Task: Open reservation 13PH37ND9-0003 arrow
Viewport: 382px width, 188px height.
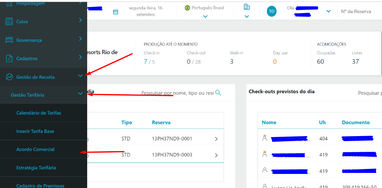Action: [x=216, y=155]
